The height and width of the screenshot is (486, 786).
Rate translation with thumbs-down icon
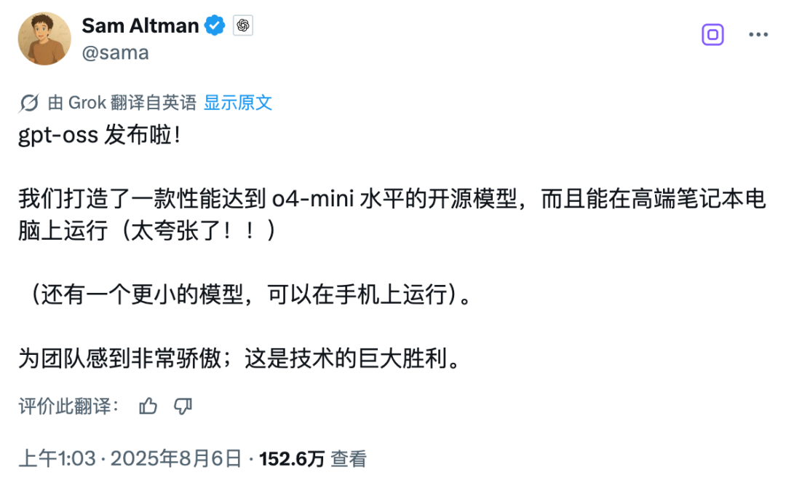click(x=183, y=406)
